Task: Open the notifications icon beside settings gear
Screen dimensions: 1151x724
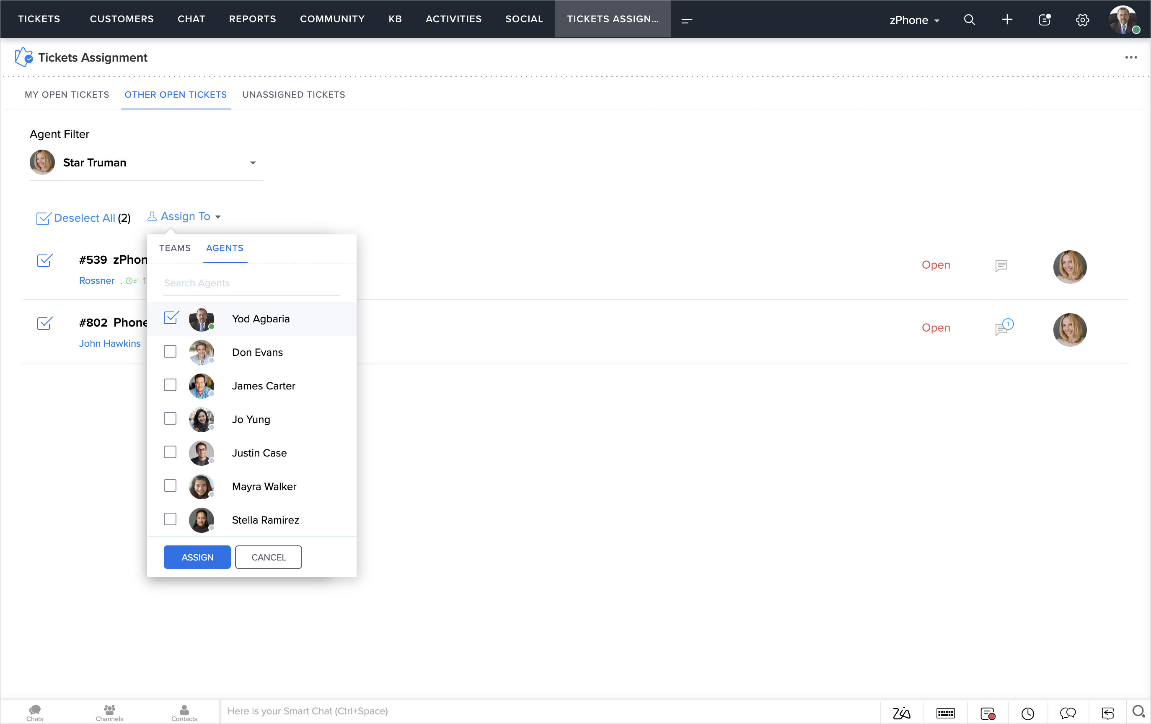Action: pos(1045,20)
